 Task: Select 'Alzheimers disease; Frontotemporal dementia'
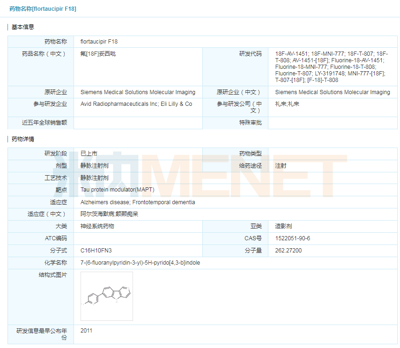138,202
